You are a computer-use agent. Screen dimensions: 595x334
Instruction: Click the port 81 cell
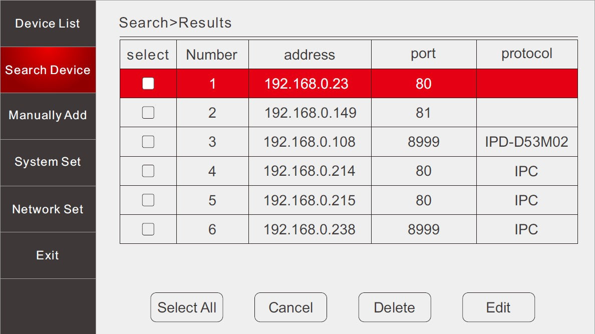(x=423, y=113)
